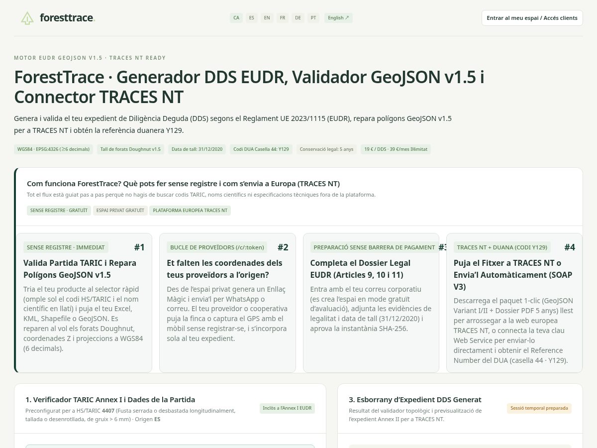The image size is (597, 448).
Task: Select Et falten les coordenades step heading
Action: pyautogui.click(x=224, y=269)
